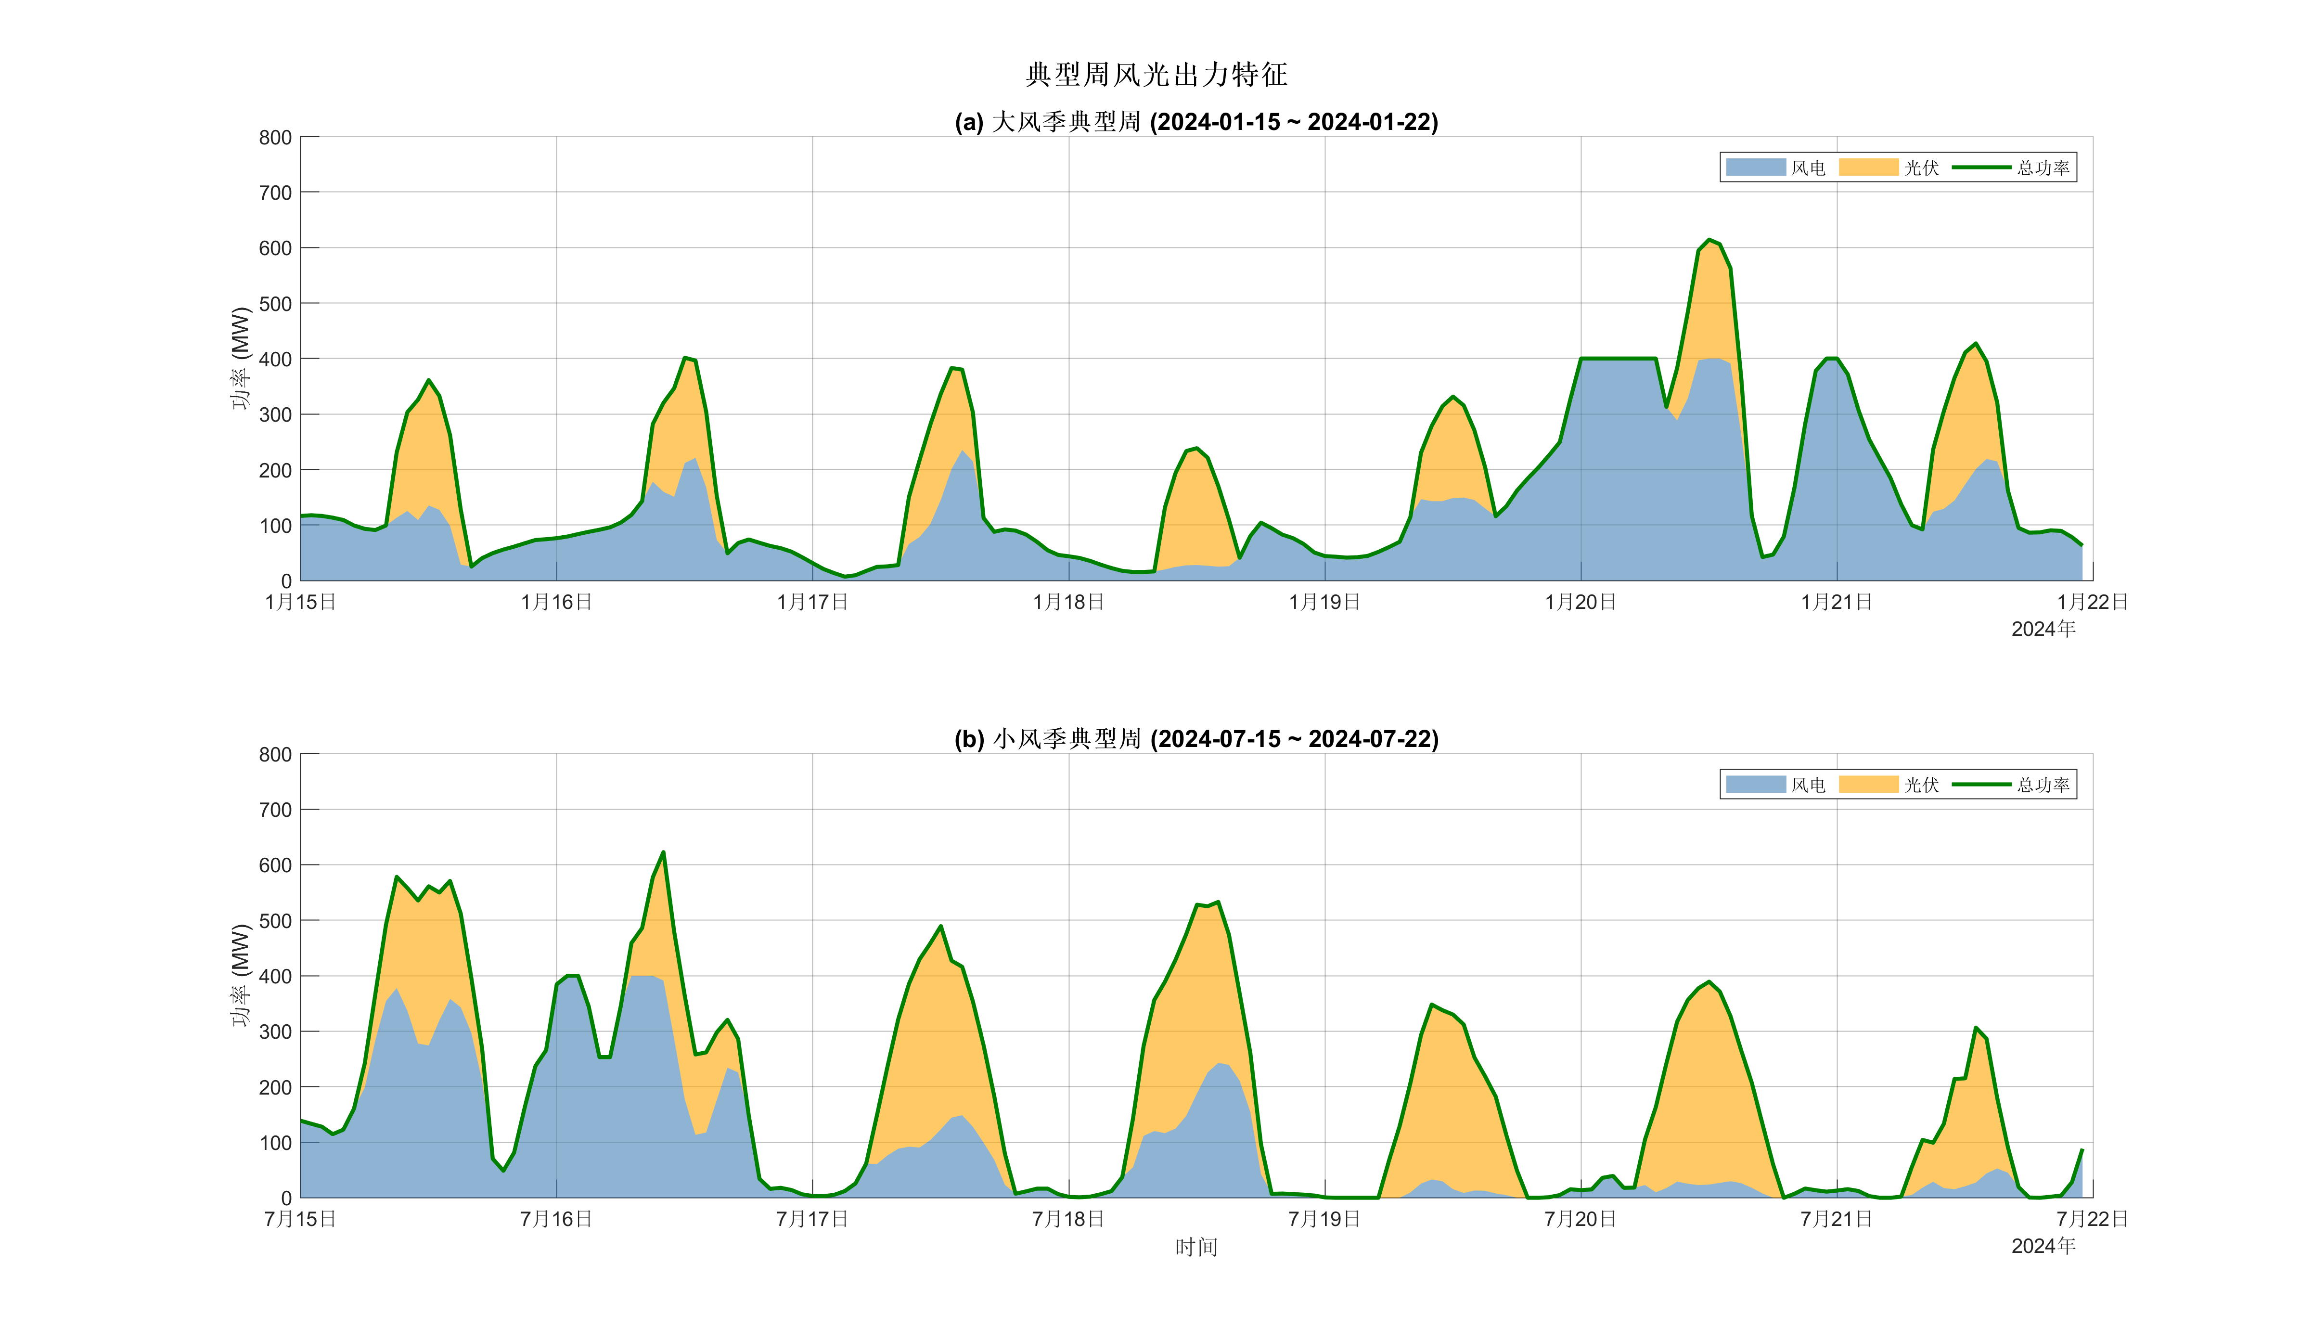Image resolution: width=2313 pixels, height=1341 pixels.
Task: Click the orange 光伏 swatch in top legend
Action: (1868, 167)
